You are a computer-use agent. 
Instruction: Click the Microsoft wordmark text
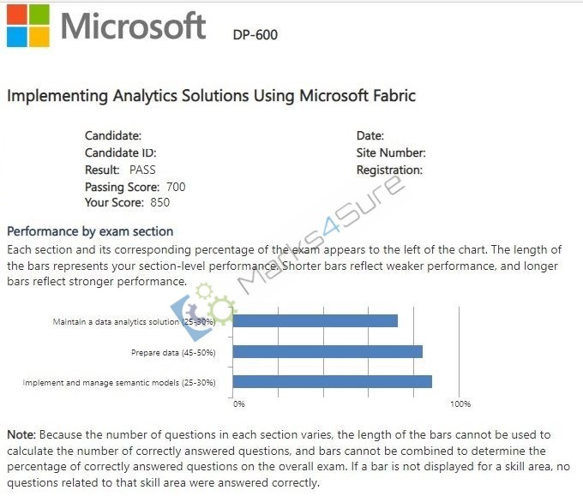click(133, 26)
